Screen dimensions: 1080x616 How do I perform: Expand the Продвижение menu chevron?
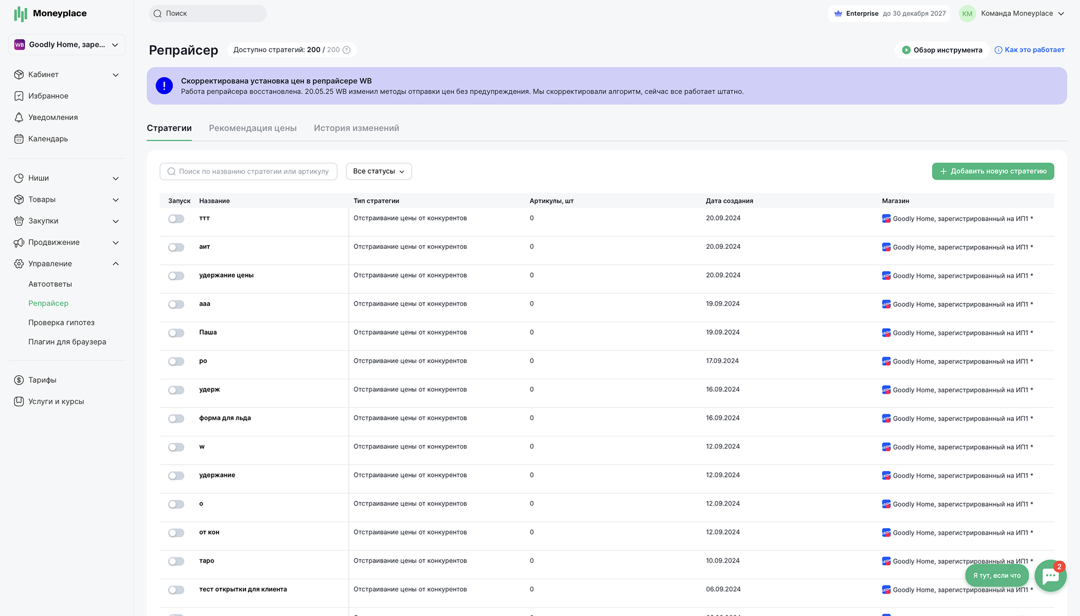click(116, 242)
